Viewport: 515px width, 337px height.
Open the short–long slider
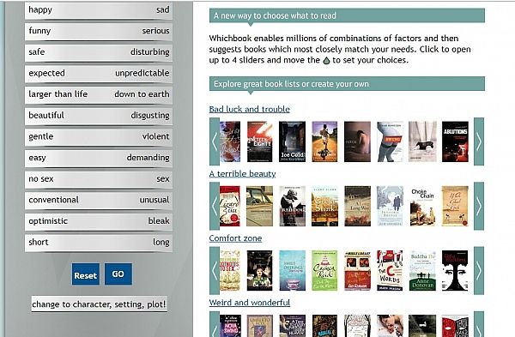pyautogui.click(x=99, y=243)
